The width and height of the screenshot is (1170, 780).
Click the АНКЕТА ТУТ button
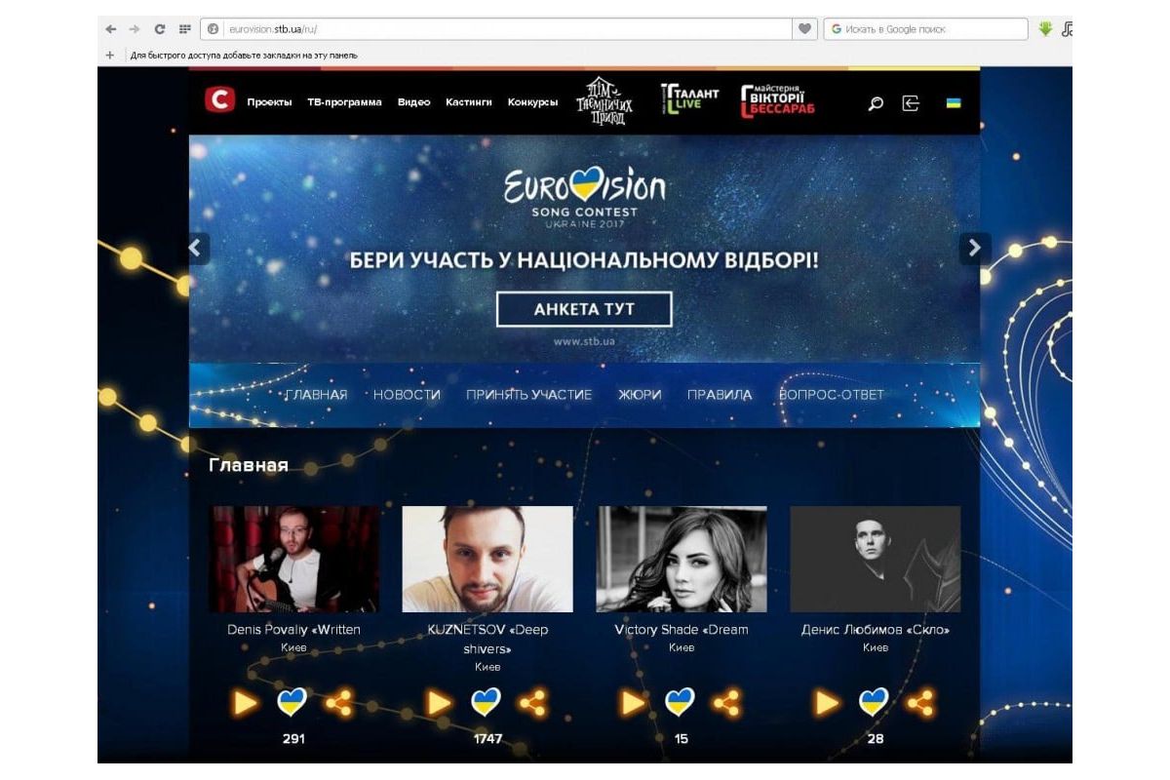(x=584, y=309)
